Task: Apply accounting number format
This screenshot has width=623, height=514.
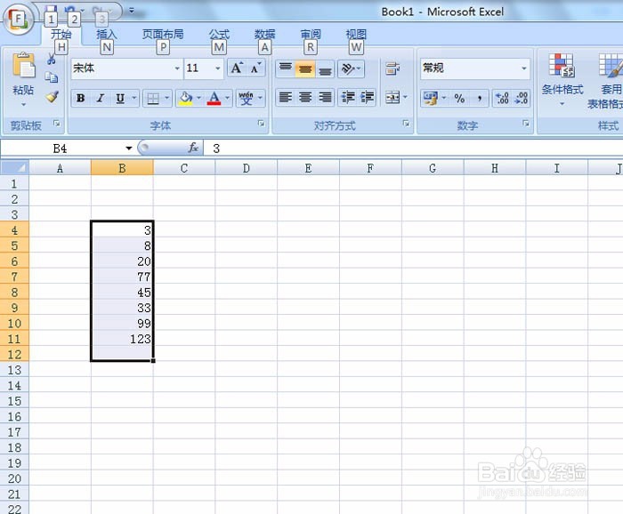Action: tap(431, 98)
